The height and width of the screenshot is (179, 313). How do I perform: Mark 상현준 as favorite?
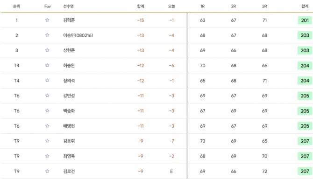[x=47, y=50]
